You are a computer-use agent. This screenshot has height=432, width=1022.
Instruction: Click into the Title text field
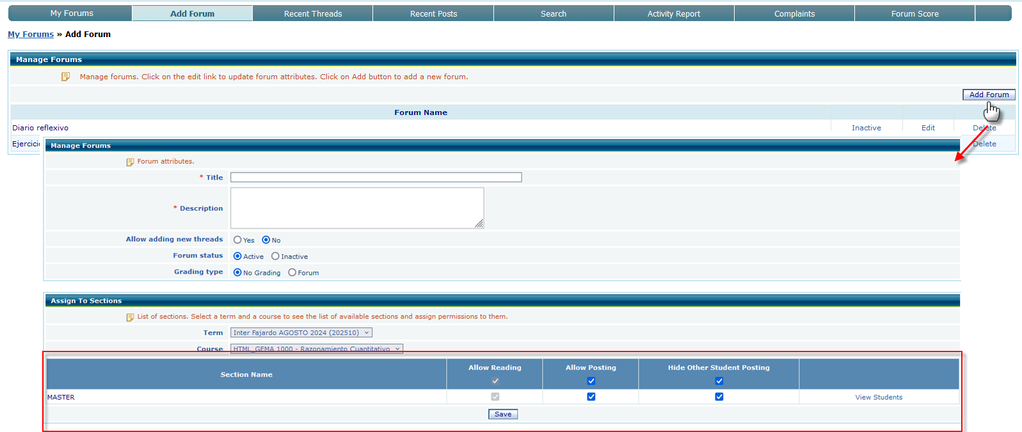click(x=376, y=177)
